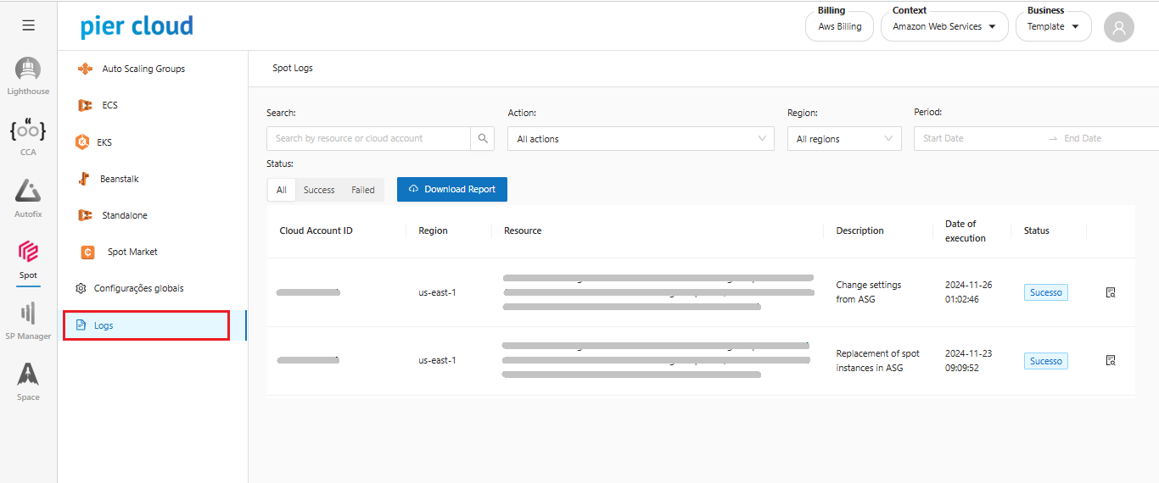This screenshot has width=1159, height=483.
Task: Open Auto Scaling Groups in the sidebar
Action: pos(143,69)
